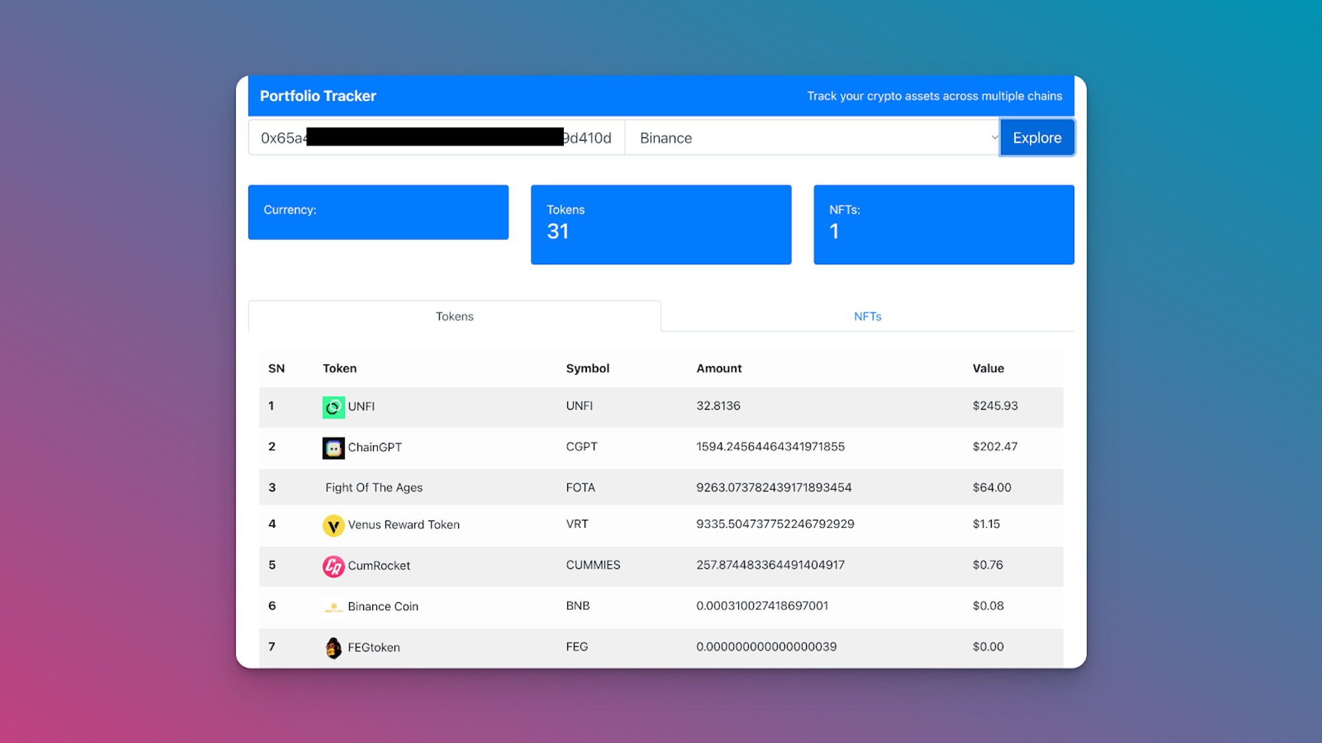1322x743 pixels.
Task: Click the Portfolio Tracker title
Action: coord(319,95)
